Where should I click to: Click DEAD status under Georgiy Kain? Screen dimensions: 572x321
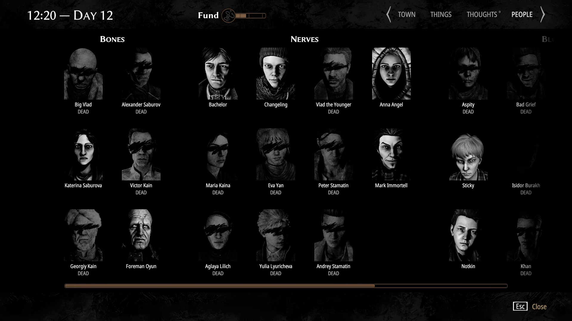pyautogui.click(x=83, y=273)
